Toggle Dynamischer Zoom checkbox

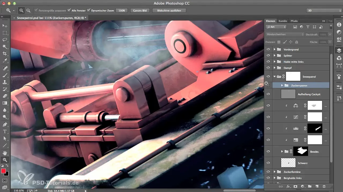pyautogui.click(x=89, y=10)
